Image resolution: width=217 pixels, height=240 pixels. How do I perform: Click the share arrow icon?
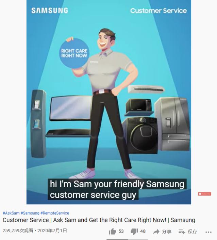coord(156,232)
